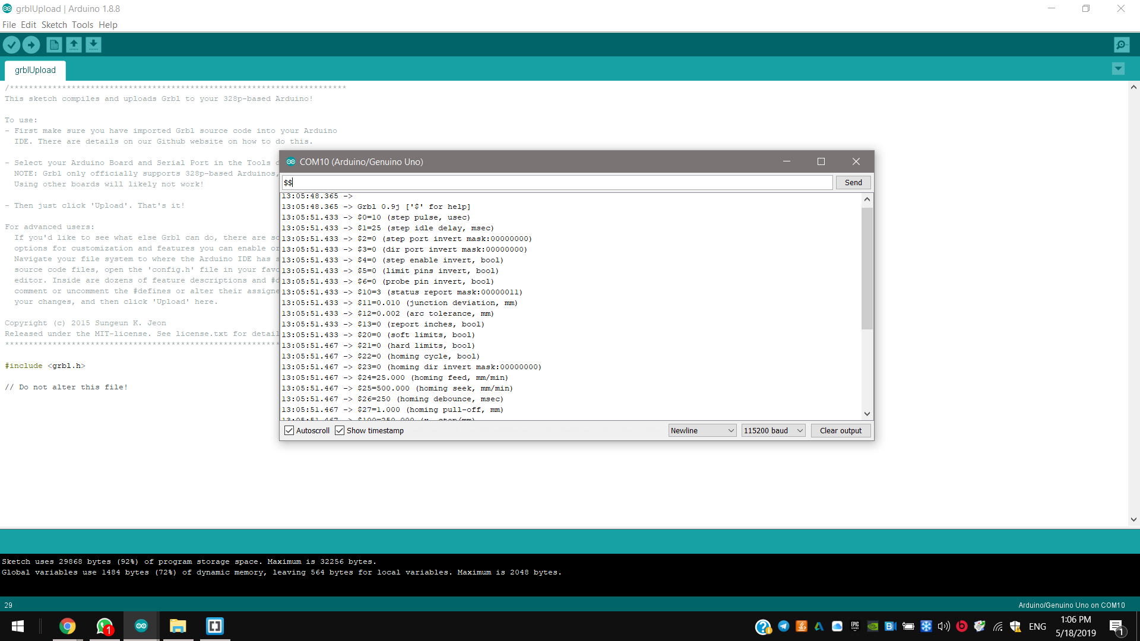Click the Clear output button

pyautogui.click(x=840, y=430)
